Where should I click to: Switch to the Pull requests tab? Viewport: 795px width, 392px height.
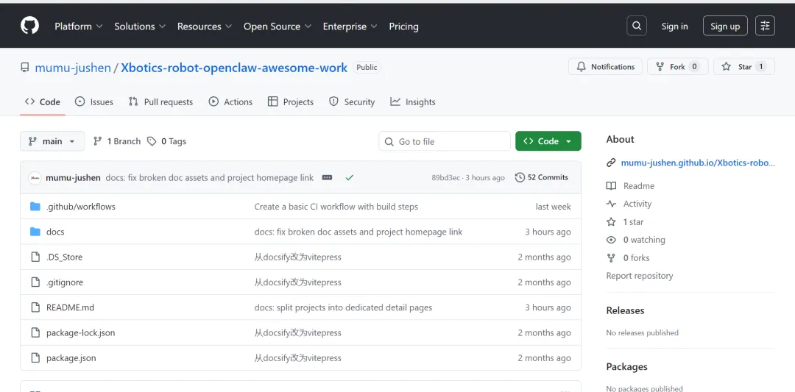(x=160, y=102)
